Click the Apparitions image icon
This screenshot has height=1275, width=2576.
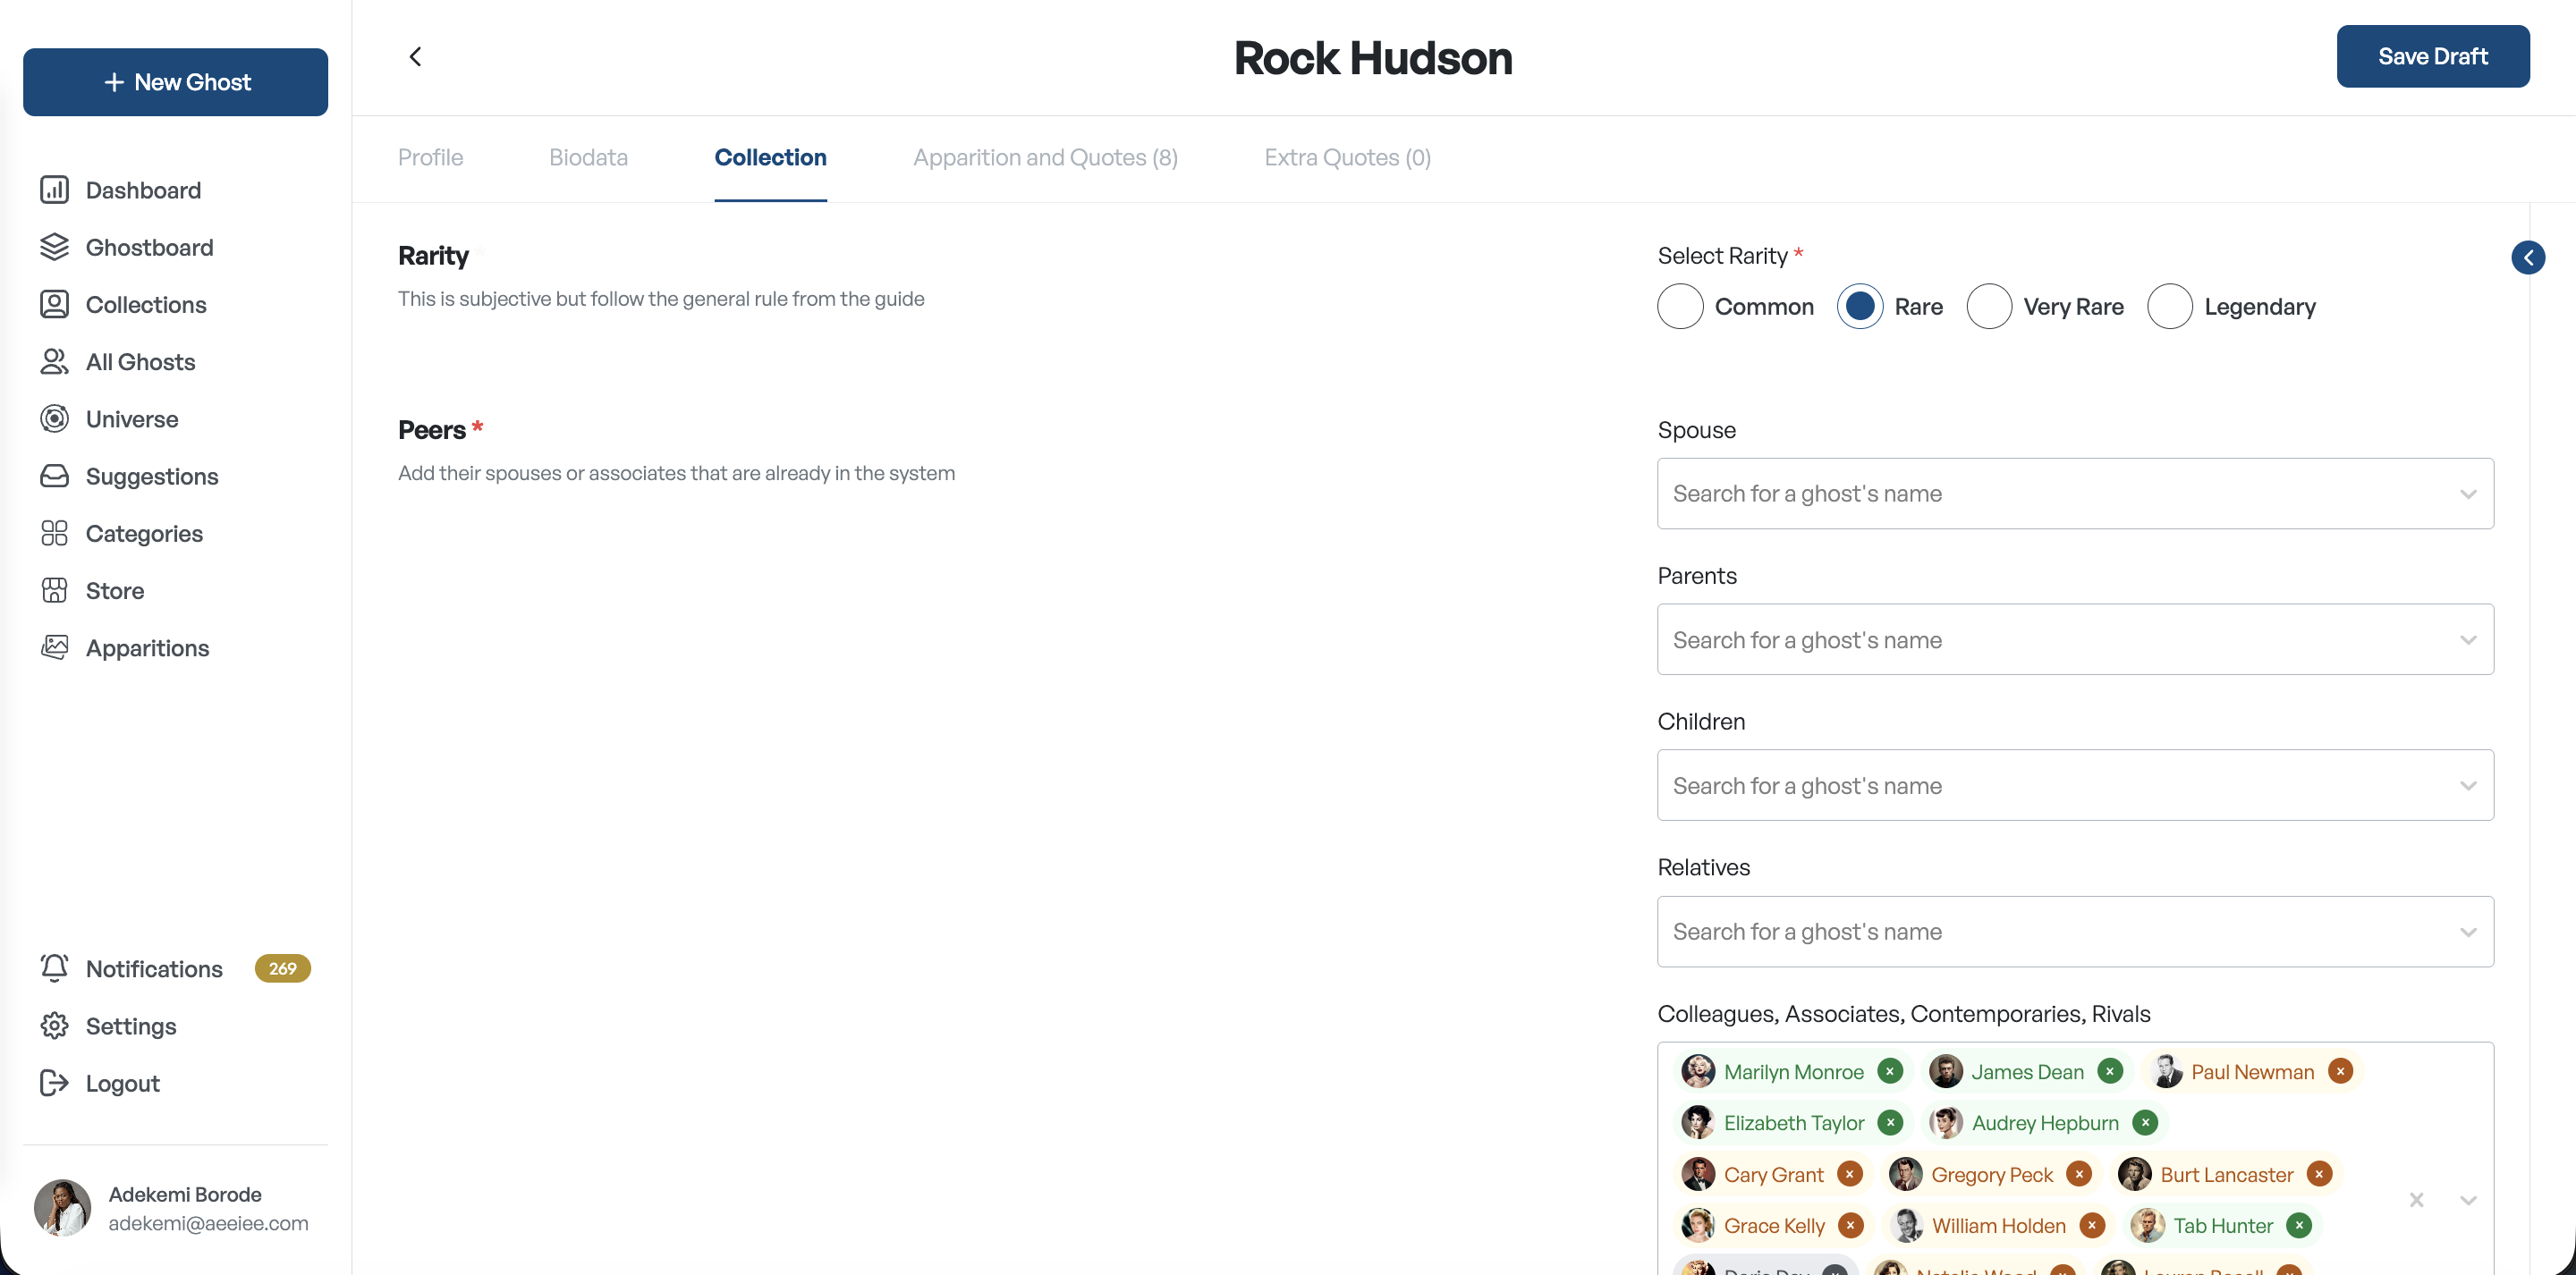point(54,648)
